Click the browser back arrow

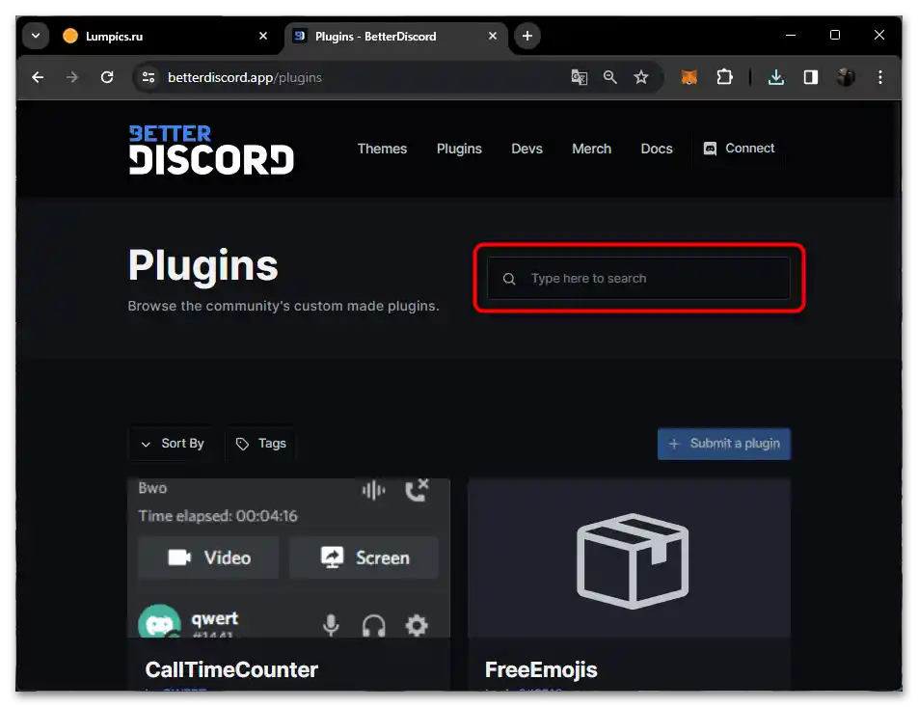point(38,77)
